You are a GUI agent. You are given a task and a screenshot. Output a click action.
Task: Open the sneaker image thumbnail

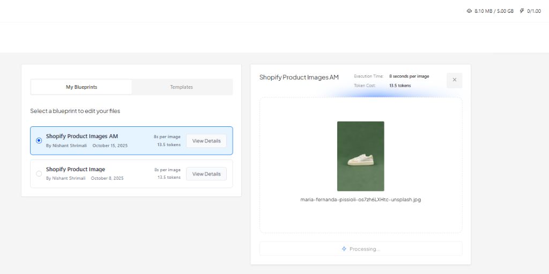click(x=361, y=156)
